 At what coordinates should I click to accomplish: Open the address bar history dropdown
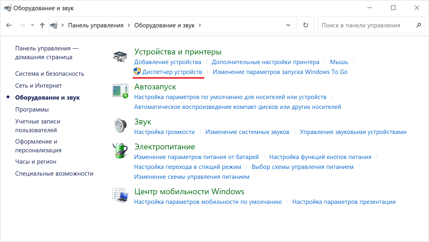coord(288,25)
